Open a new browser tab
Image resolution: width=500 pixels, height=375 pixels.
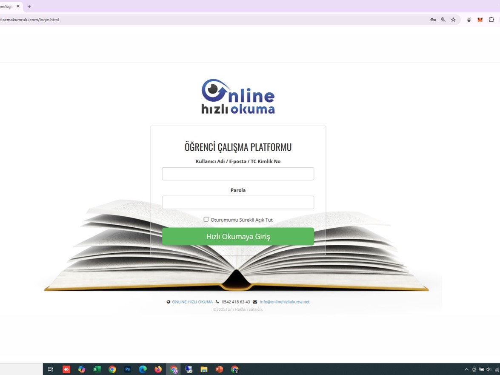pyautogui.click(x=29, y=6)
